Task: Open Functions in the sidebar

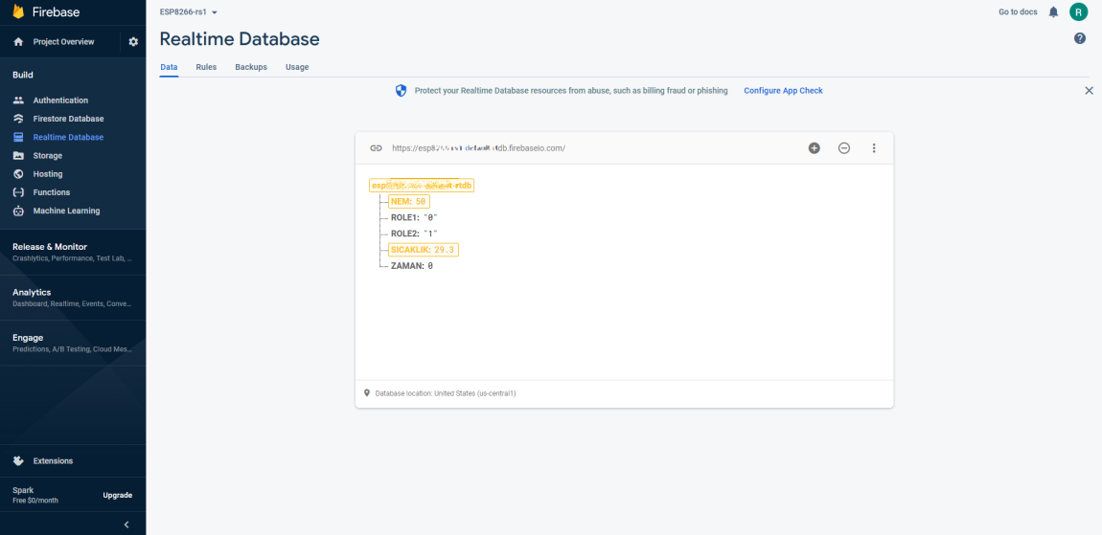Action: (x=52, y=191)
